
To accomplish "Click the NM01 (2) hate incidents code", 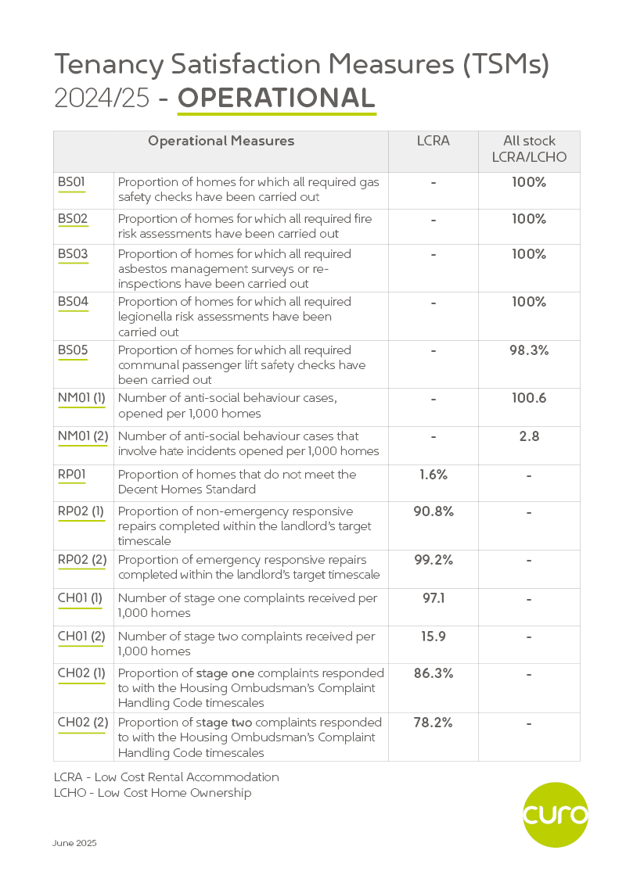I will (x=83, y=436).
